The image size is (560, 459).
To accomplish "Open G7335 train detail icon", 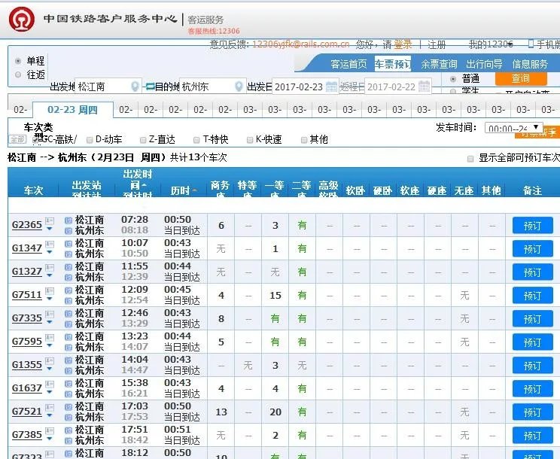I will pyautogui.click(x=50, y=315).
